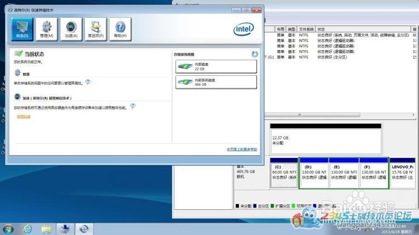Select the (F:) 130.00 GB partition block
The width and height of the screenshot is (419, 235).
click(374, 173)
